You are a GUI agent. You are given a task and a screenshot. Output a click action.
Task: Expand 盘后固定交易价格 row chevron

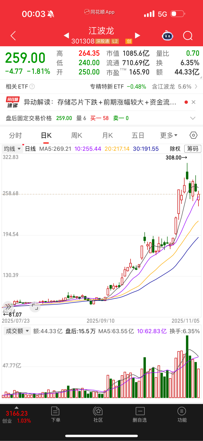pos(193,118)
